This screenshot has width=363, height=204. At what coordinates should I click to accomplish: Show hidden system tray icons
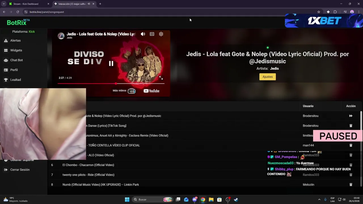click(x=319, y=199)
